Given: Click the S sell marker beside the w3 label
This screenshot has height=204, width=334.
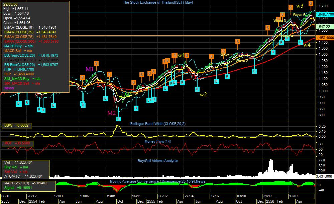Looking at the screenshot, I should (291, 7).
